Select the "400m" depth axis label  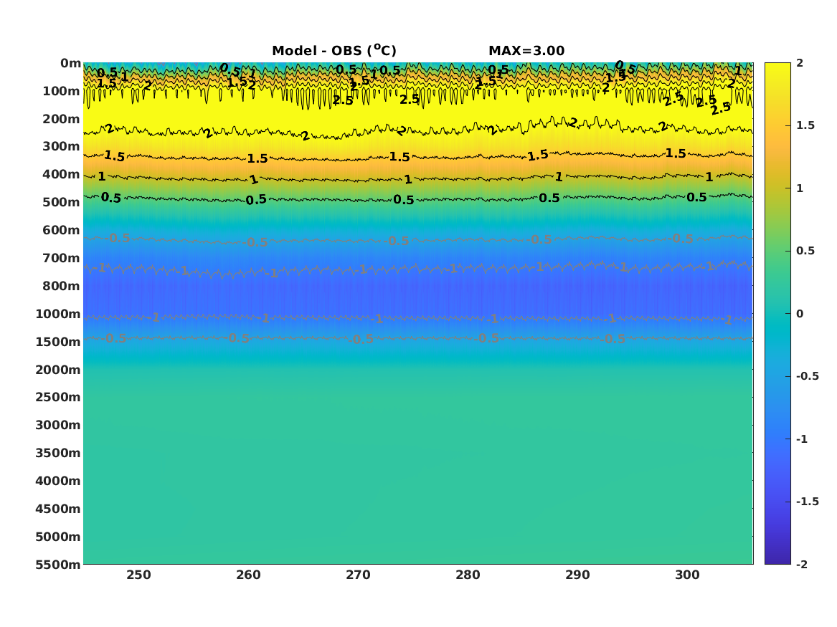[62, 174]
